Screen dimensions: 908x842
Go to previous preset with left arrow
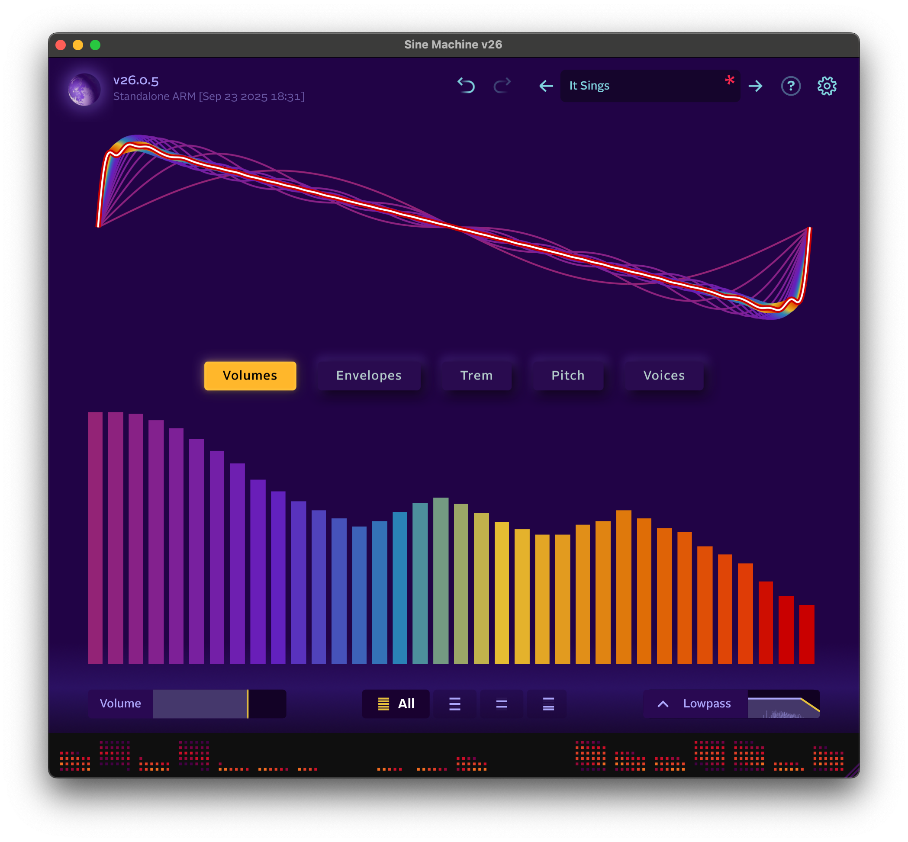coord(546,86)
